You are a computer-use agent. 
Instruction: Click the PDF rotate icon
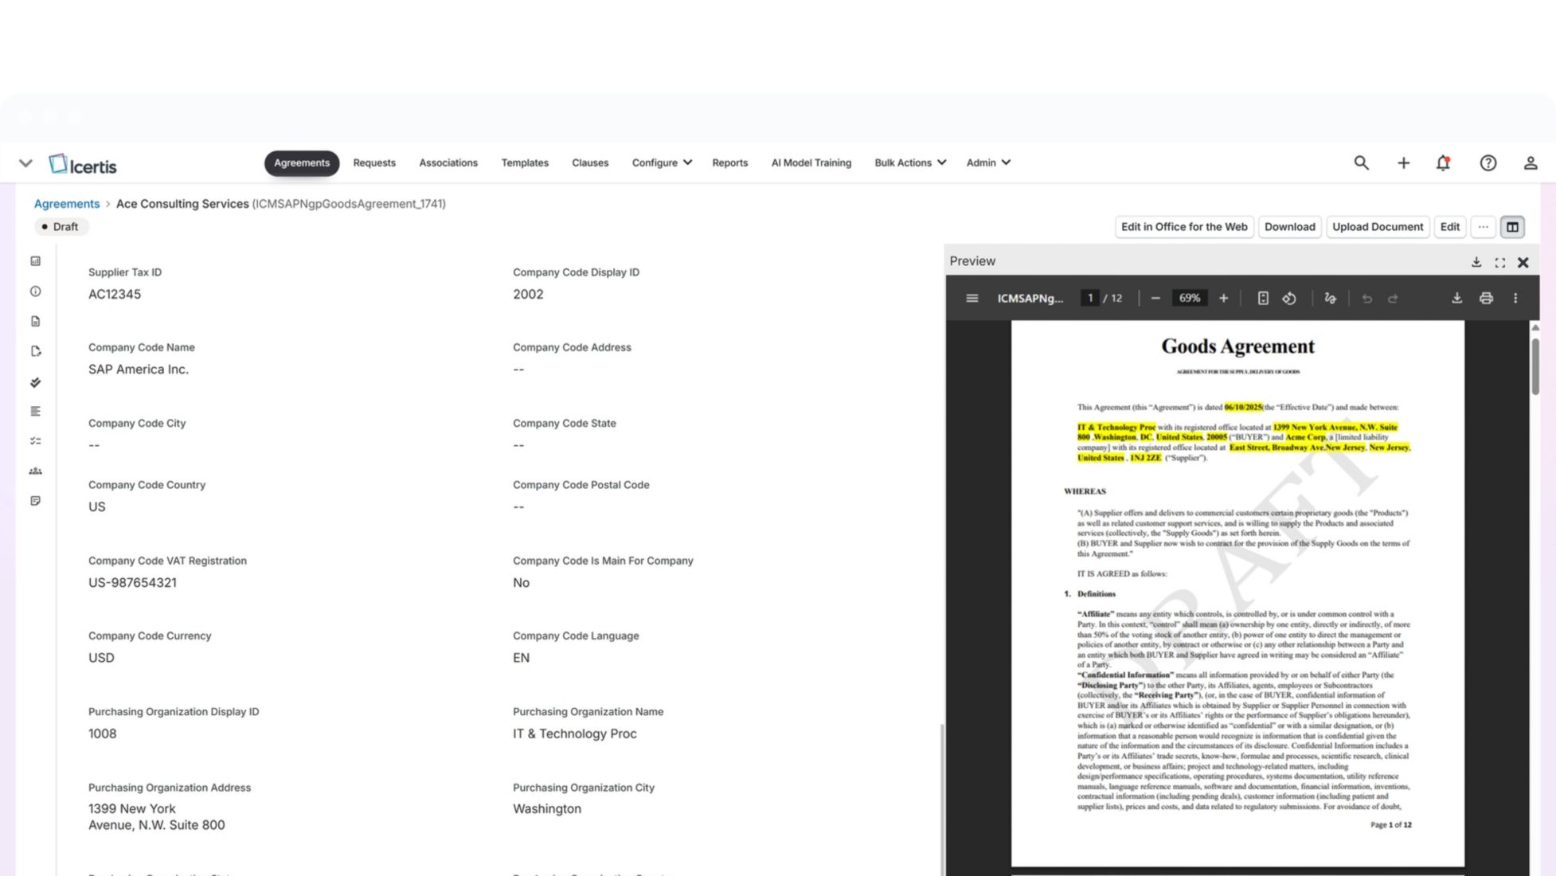click(x=1289, y=299)
